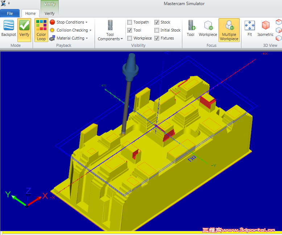Uncheck the Tool visibility checkbox
Screen dimensions: 282x235
pos(129,30)
